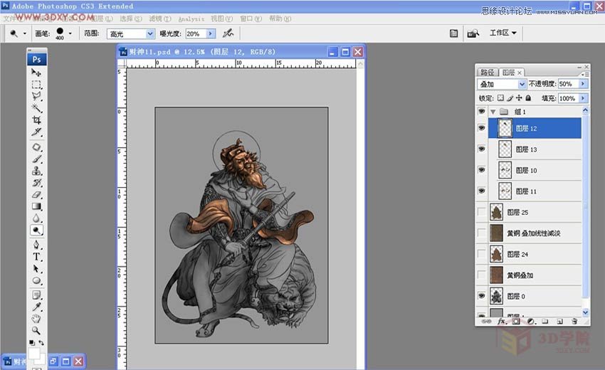The width and height of the screenshot is (605, 370).
Task: Select the Rectangular Marquee tool
Action: point(36,84)
